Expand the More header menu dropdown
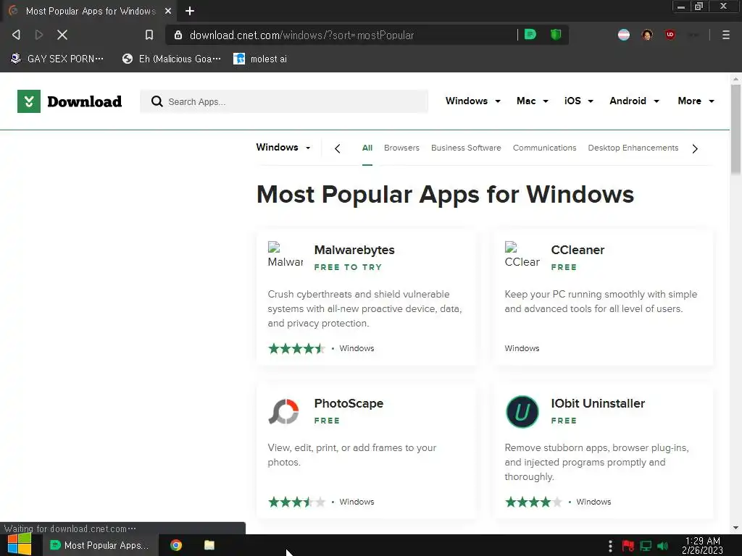 [x=696, y=101]
